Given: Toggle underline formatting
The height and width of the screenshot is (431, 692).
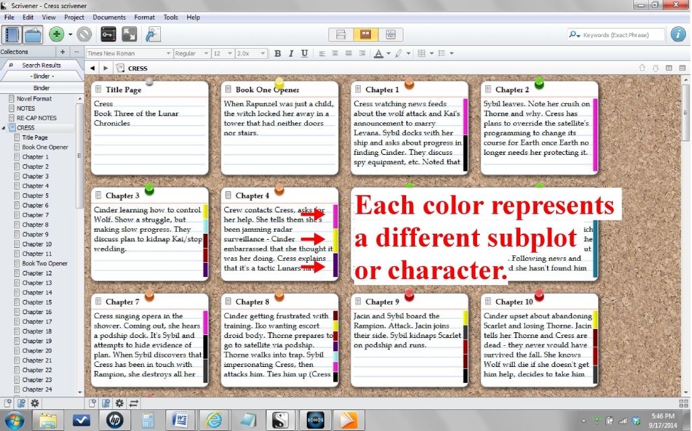Looking at the screenshot, I should point(304,53).
